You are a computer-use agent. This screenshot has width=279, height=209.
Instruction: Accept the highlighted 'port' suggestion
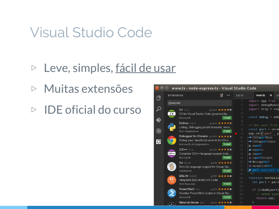click(263, 170)
